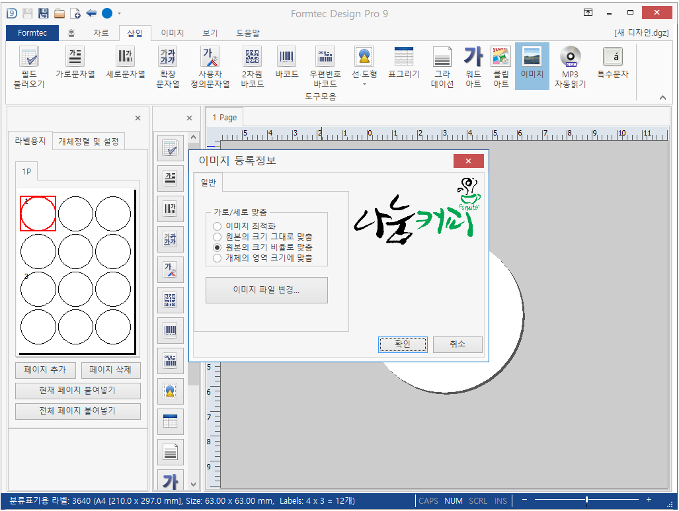679x511 pixels.
Task: Insert 워드아트 from the ribbon
Action: coord(473,67)
